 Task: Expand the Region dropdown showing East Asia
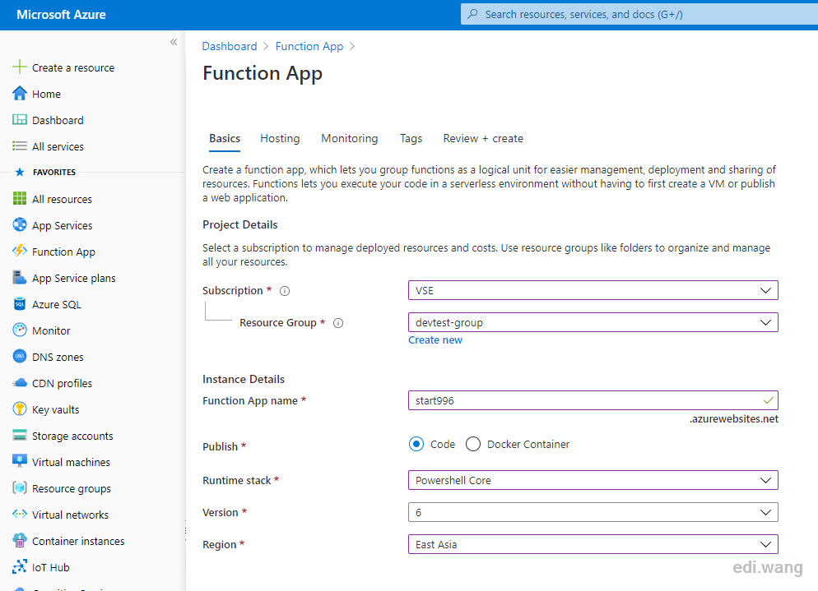tap(593, 544)
